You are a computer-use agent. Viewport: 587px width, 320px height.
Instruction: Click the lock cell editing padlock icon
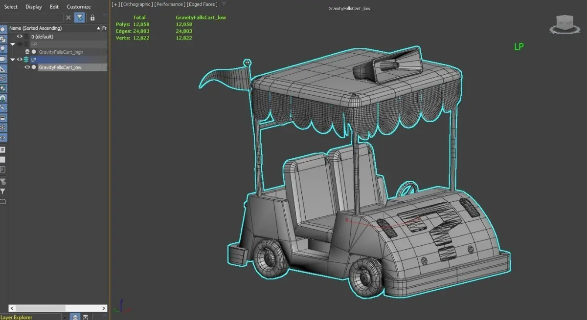click(x=92, y=18)
